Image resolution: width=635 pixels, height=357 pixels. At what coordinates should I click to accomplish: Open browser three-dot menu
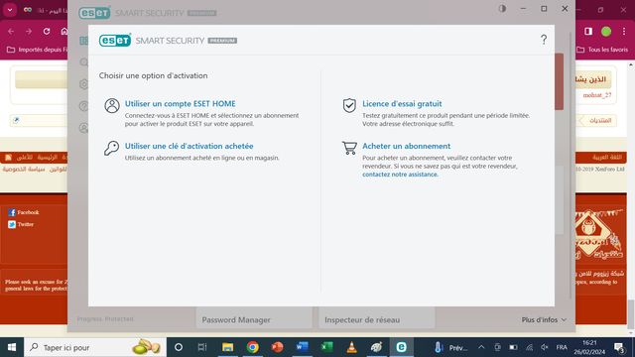(x=624, y=31)
